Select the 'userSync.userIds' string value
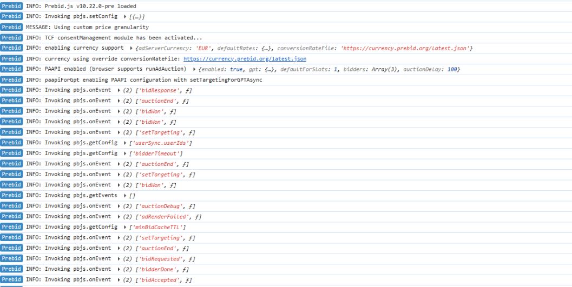 click(161, 144)
